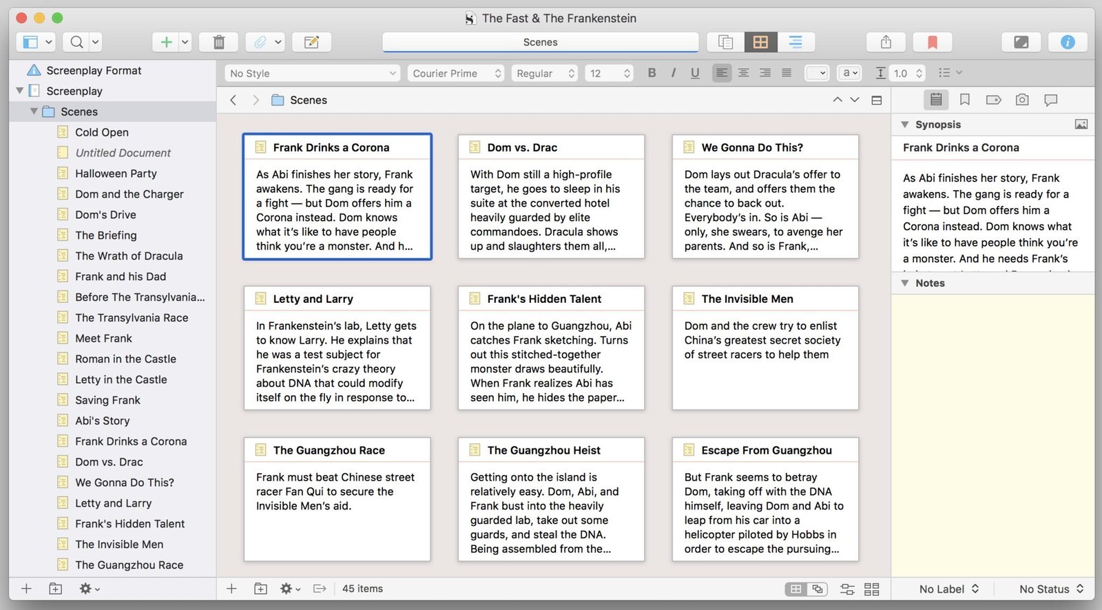Click the Share export icon
The image size is (1102, 610).
tap(886, 42)
